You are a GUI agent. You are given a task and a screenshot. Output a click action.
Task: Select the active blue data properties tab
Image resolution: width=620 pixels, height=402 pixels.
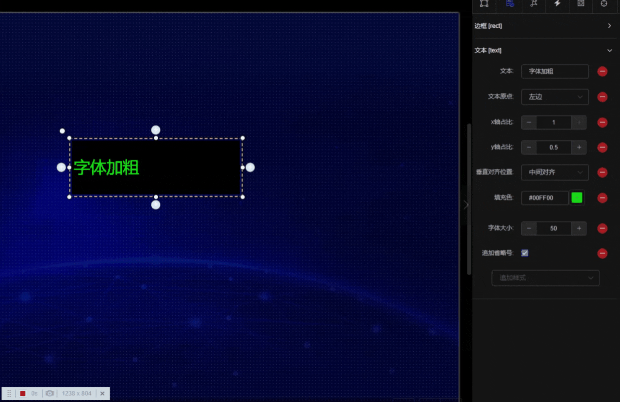[x=510, y=3]
